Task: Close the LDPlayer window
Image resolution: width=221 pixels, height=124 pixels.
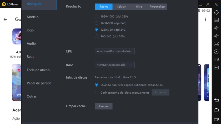Action: [208, 4]
